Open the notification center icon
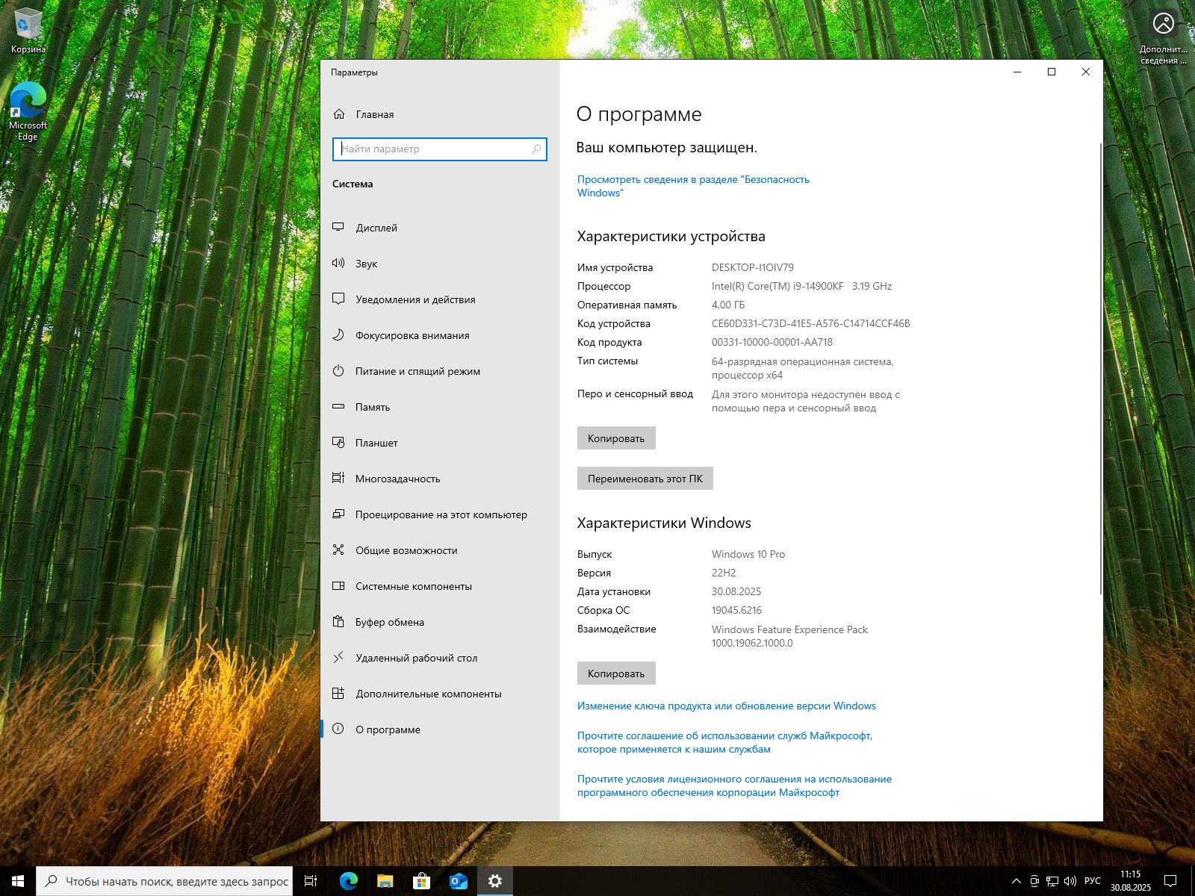 1170,881
